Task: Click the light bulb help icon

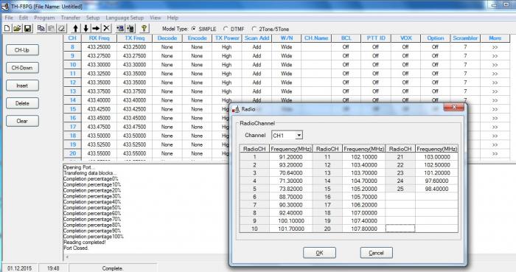Action: click(144, 29)
